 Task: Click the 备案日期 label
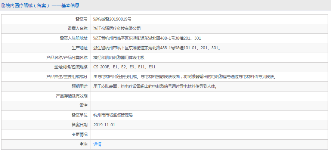point(80,125)
